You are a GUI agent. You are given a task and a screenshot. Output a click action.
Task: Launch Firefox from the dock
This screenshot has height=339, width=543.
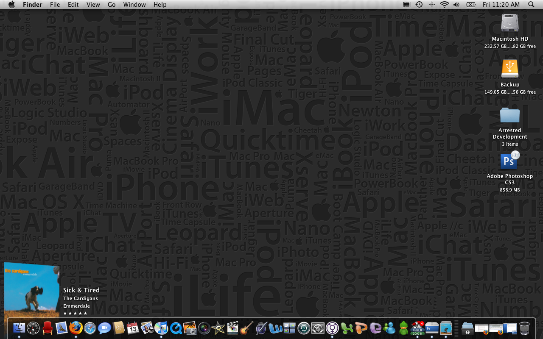click(76, 328)
